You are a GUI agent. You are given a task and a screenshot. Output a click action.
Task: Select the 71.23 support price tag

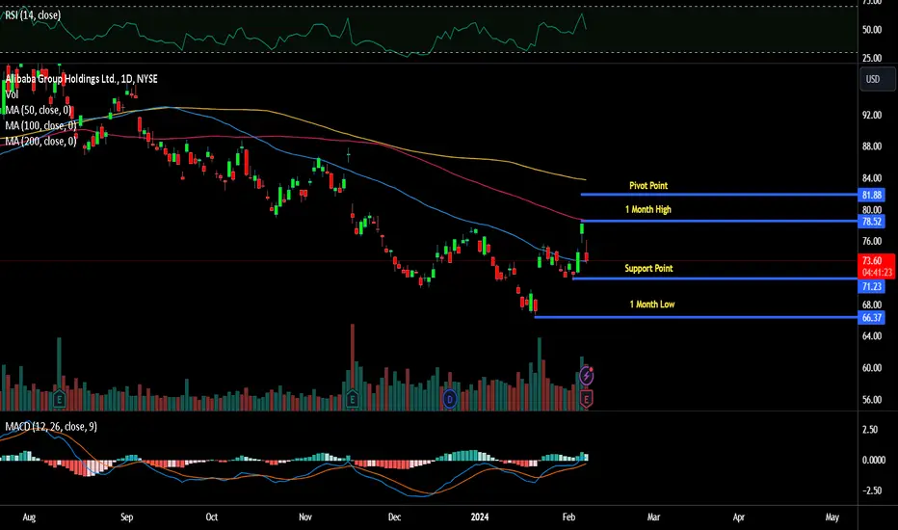(x=871, y=286)
